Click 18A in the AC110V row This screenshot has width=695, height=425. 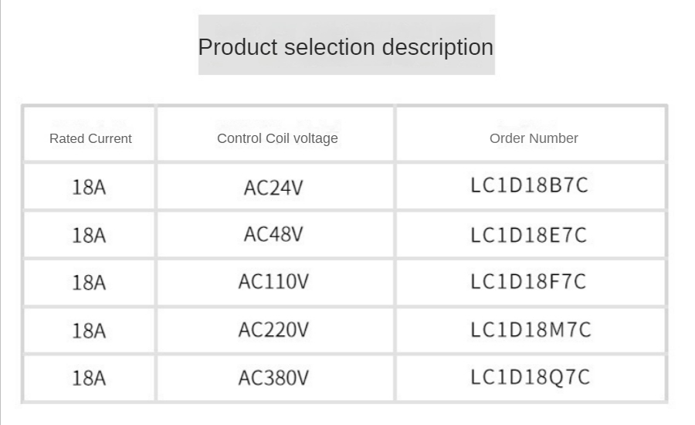[89, 284]
